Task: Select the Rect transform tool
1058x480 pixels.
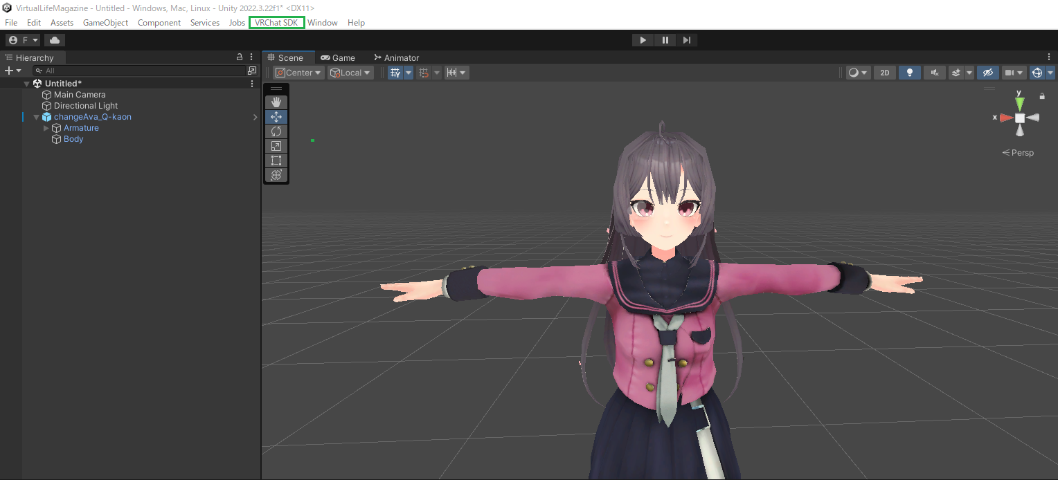Action: [x=276, y=160]
